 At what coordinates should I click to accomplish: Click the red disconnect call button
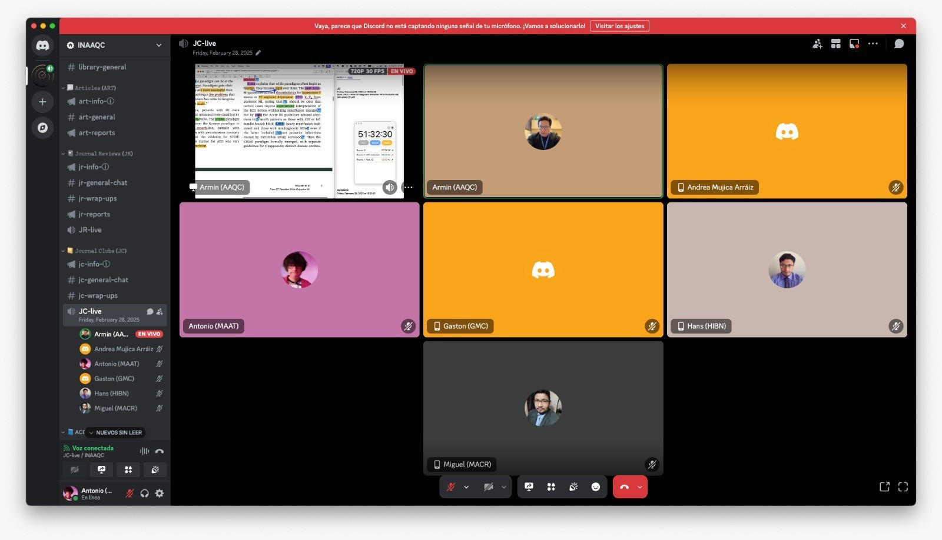point(625,487)
